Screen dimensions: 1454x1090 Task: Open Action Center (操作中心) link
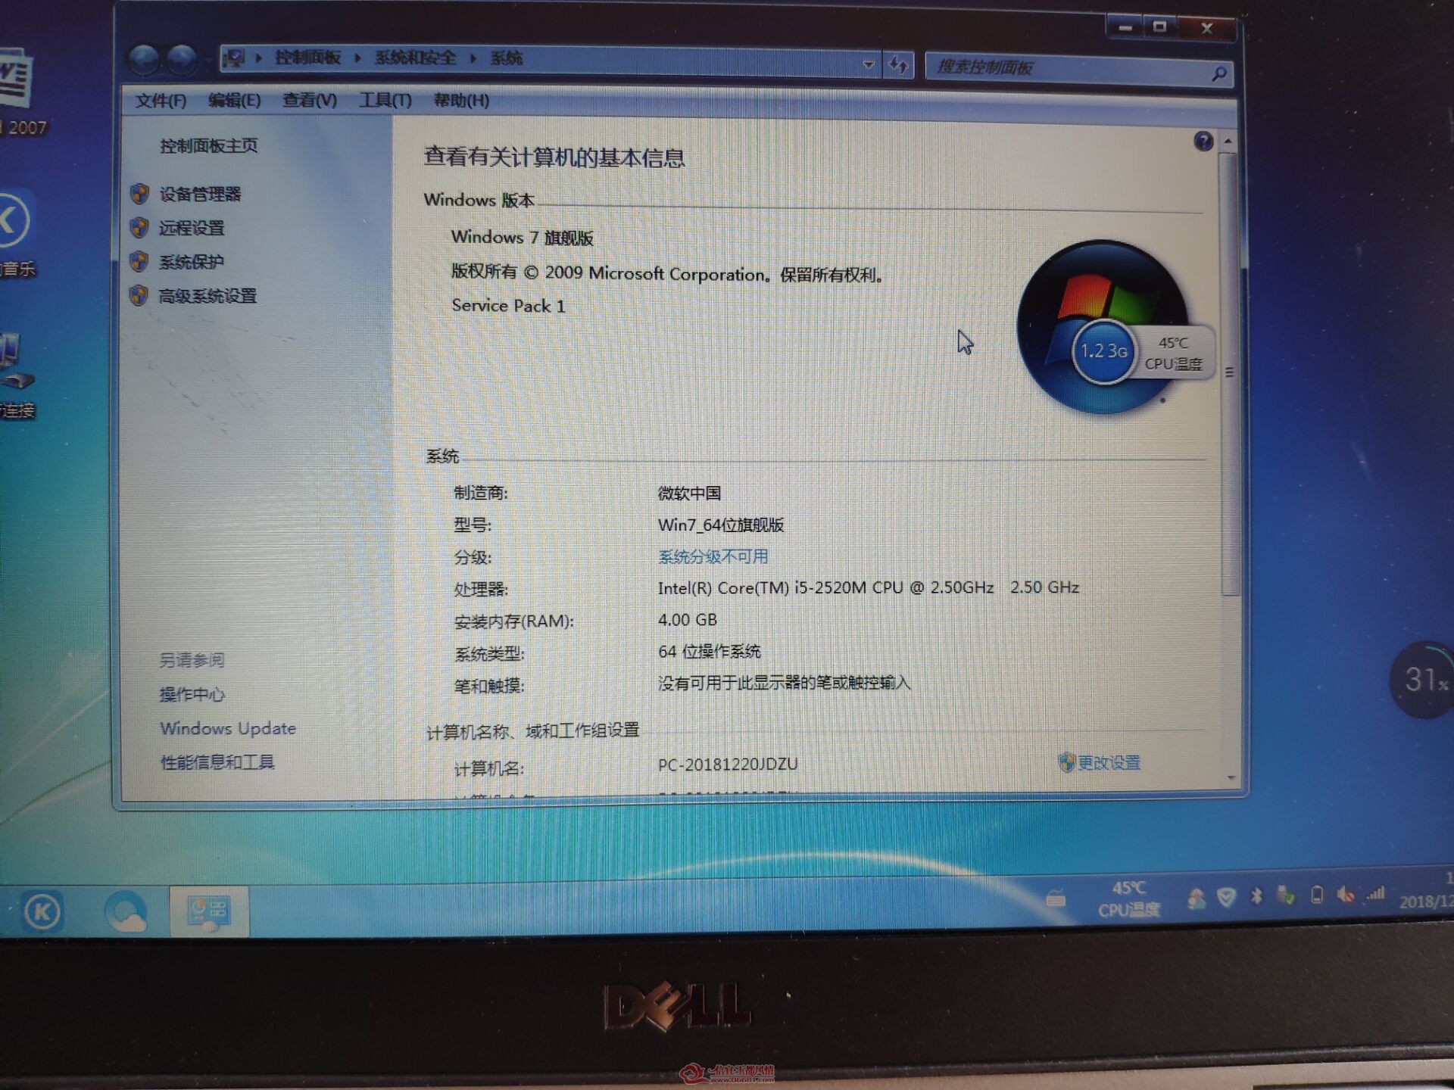pos(192,694)
